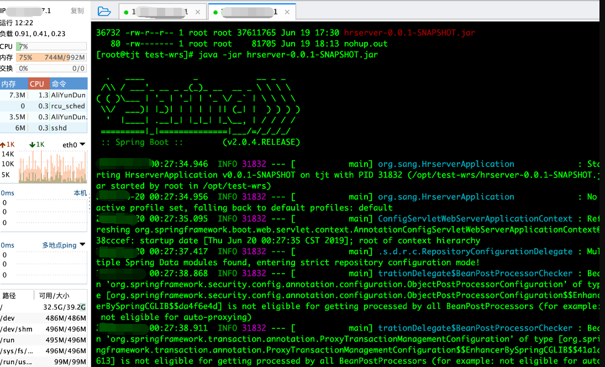Click the green status dot on second tab

tap(215, 12)
